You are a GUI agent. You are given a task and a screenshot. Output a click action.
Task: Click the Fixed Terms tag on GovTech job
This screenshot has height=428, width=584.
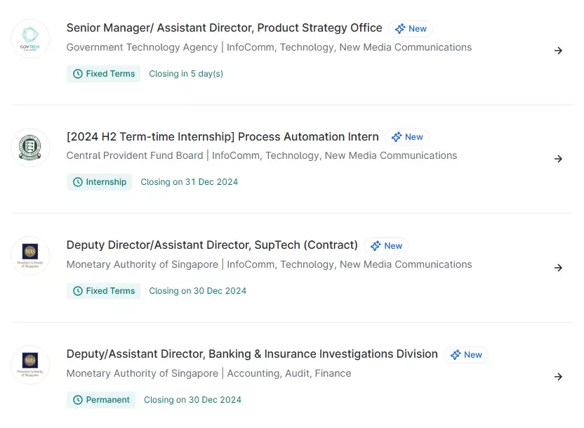[x=104, y=74]
